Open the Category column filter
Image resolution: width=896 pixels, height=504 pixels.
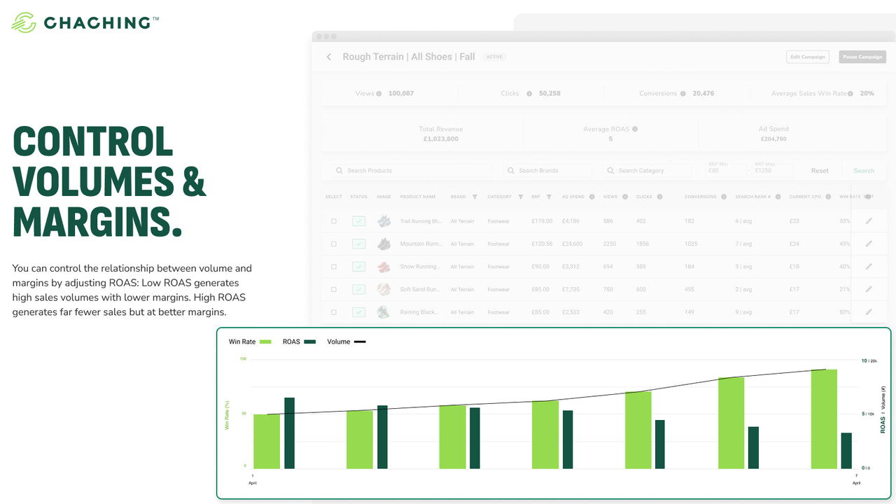click(521, 197)
